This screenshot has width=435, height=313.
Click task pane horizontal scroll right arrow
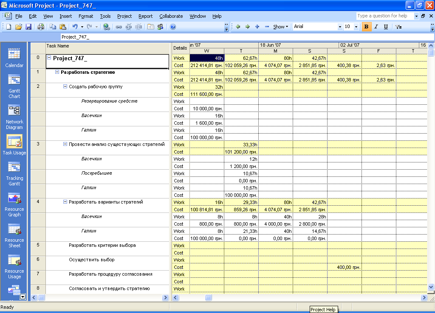coord(165,297)
